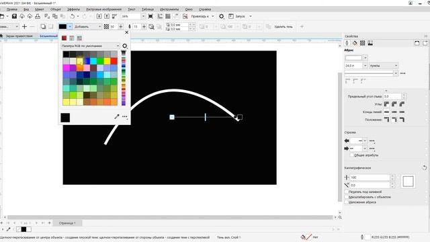
Task: Open the shadow color picker dropdown arrow
Action: tap(70, 27)
